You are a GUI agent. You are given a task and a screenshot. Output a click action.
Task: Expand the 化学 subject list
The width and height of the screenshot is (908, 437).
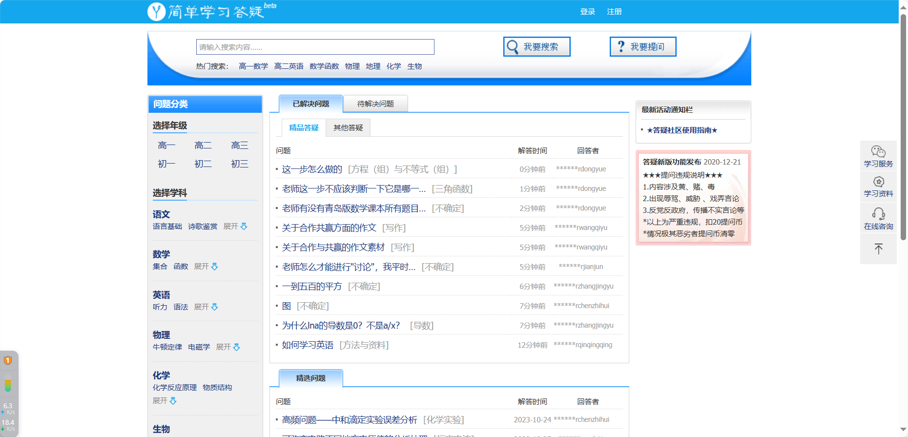click(165, 401)
